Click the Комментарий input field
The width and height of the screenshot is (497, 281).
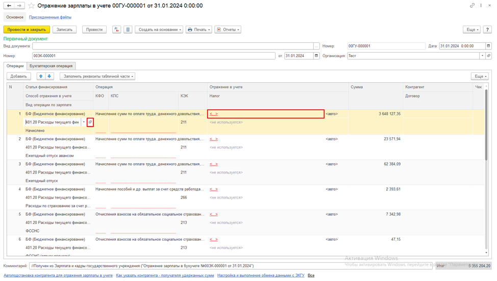point(231,266)
